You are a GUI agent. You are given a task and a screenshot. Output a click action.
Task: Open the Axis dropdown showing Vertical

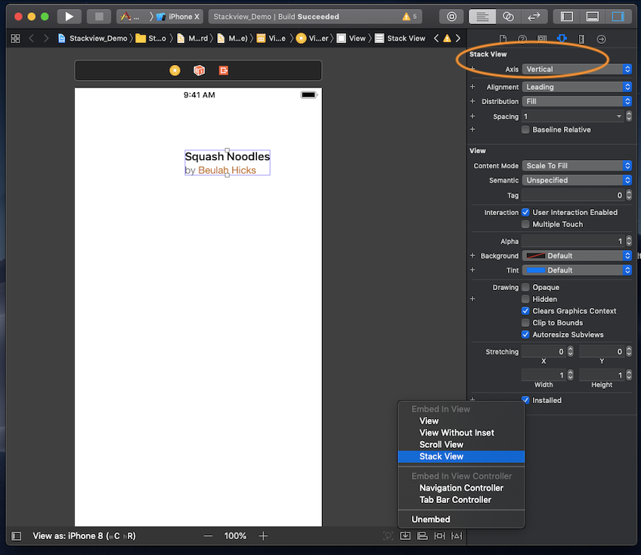coord(577,69)
